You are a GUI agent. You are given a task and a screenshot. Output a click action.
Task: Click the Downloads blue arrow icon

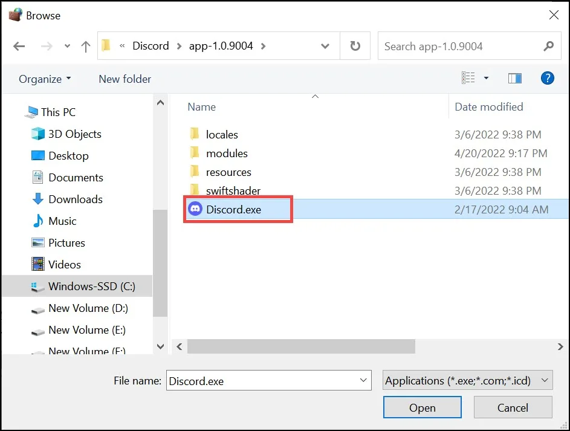point(38,199)
